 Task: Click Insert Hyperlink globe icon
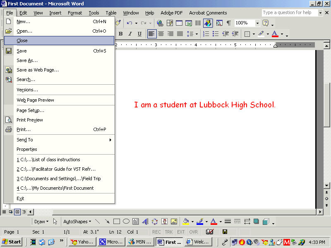[160, 23]
